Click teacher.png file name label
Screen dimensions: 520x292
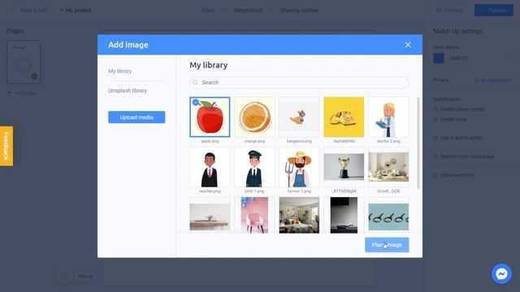210,191
